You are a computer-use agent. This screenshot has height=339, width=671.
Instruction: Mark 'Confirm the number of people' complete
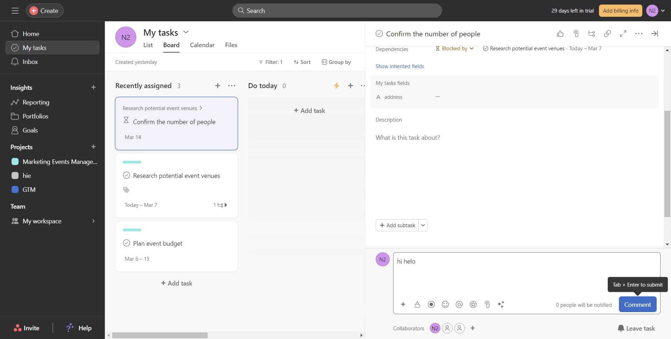click(x=379, y=34)
